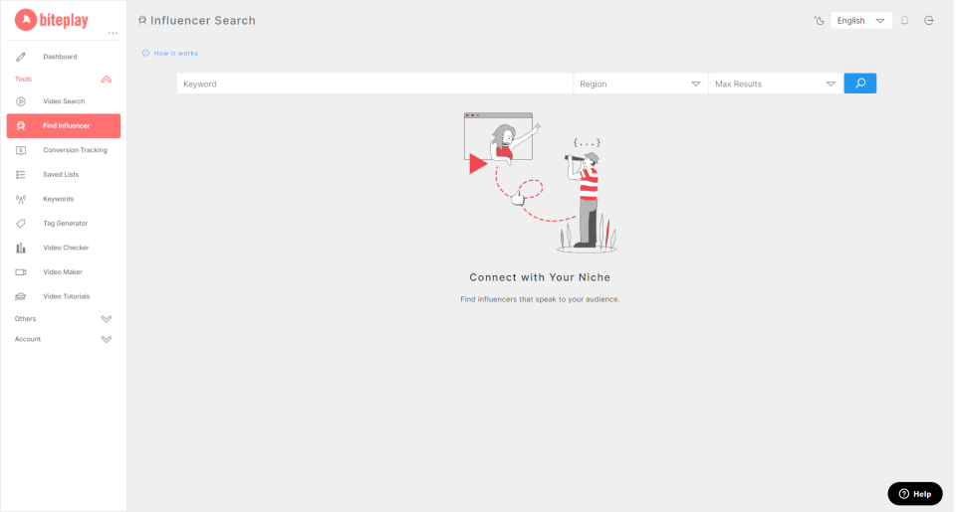Open Video Maker tool

[64, 272]
